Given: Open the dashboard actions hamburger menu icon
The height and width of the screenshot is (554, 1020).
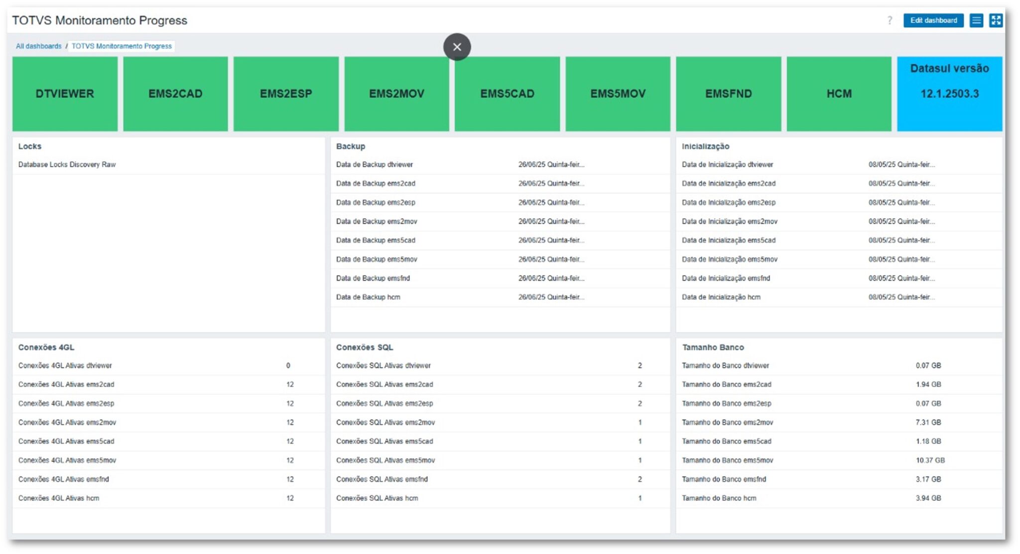Looking at the screenshot, I should [977, 20].
